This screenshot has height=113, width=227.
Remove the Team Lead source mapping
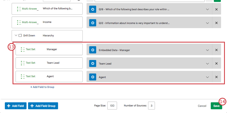pos(216,64)
